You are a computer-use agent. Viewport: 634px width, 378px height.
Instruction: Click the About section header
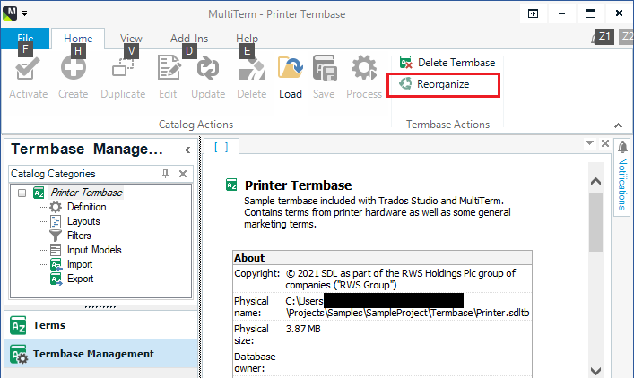tap(382, 258)
